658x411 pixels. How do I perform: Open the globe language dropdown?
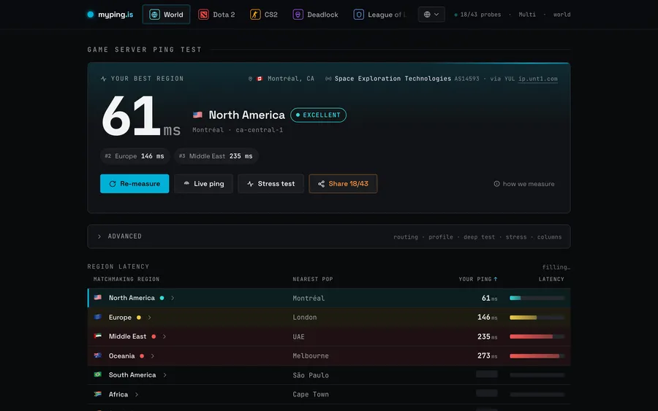tap(431, 15)
